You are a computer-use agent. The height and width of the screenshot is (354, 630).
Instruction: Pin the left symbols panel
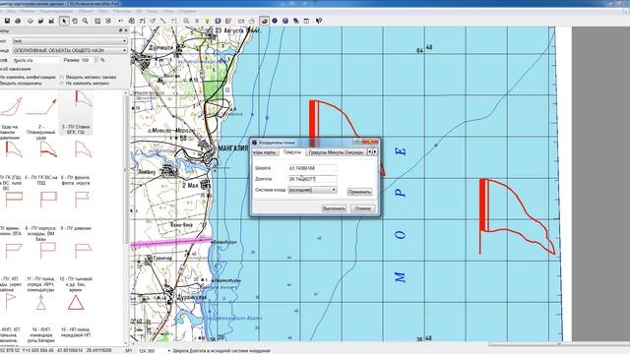[120, 30]
